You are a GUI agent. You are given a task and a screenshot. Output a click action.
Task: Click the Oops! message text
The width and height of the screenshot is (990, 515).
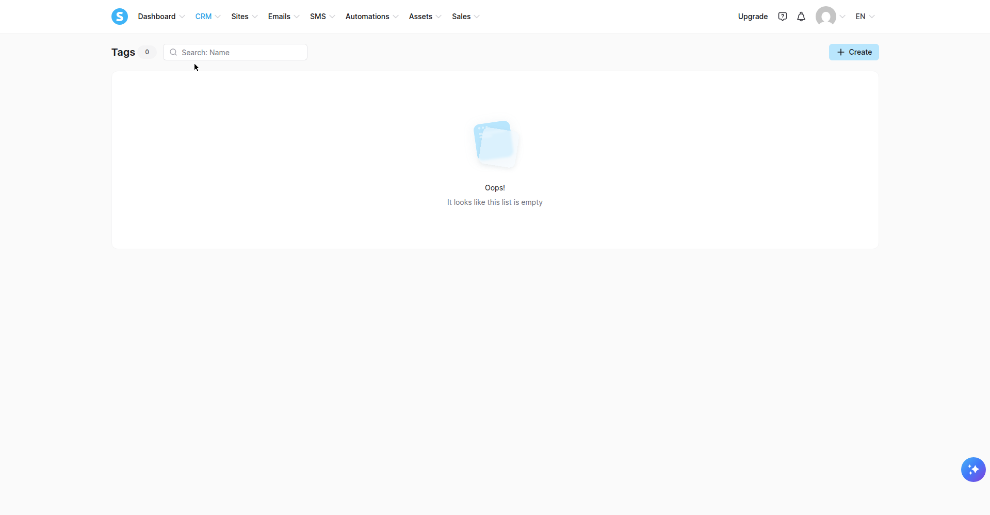[495, 188]
